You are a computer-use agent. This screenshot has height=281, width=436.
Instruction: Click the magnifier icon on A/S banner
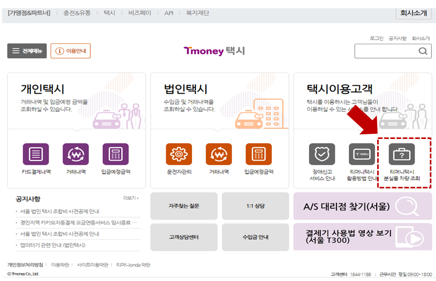click(407, 206)
